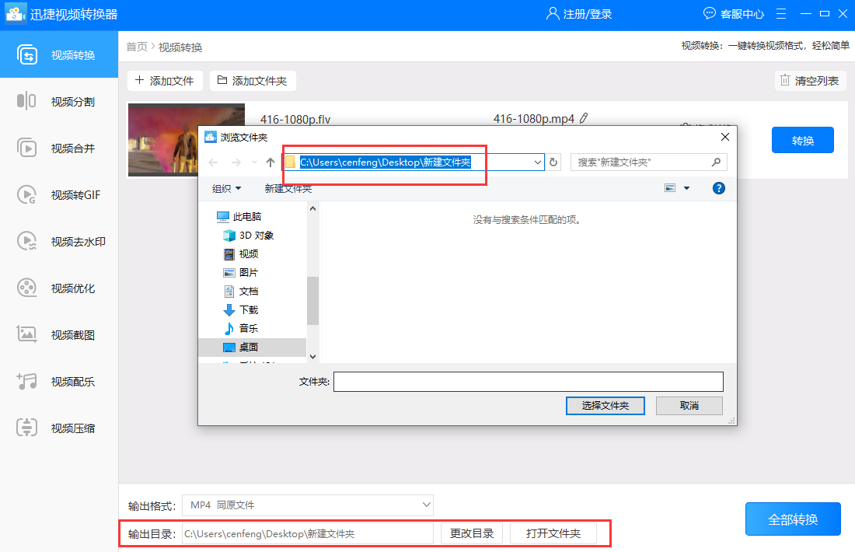
Task: Open the view options dropdown arrow
Action: click(x=686, y=188)
